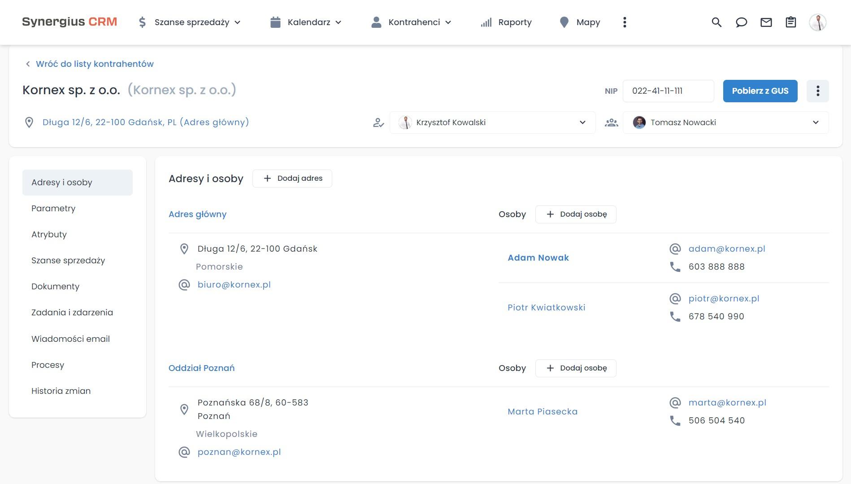Image resolution: width=851 pixels, height=484 pixels.
Task: Open contact Piotr Kwiatkowski
Action: click(547, 308)
